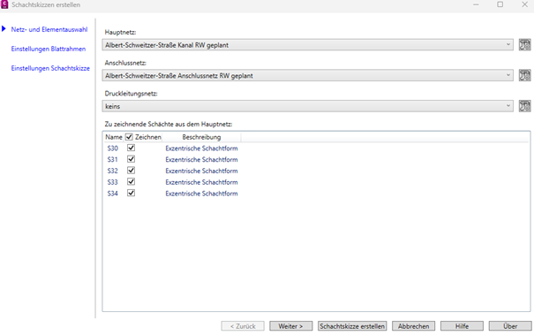Toggle the header Zeichnen select-all checkbox

point(129,137)
